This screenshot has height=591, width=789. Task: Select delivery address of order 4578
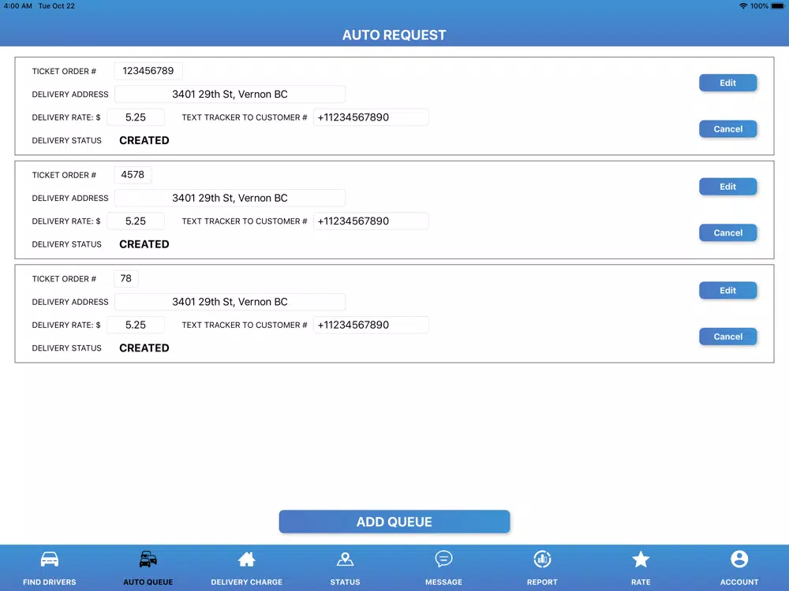[230, 198]
